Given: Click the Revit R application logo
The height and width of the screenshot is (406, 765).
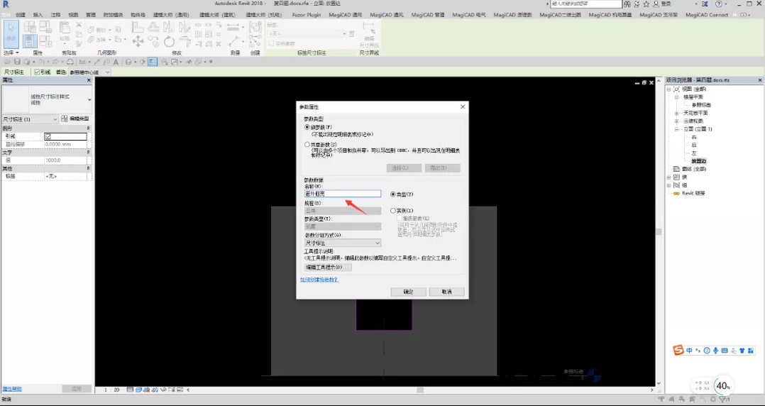Looking at the screenshot, I should pyautogui.click(x=6, y=4).
